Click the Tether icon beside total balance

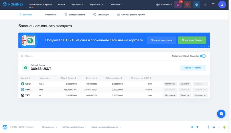[25, 68]
